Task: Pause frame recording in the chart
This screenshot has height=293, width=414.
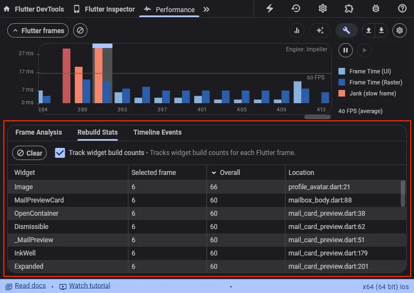Action: [x=345, y=50]
